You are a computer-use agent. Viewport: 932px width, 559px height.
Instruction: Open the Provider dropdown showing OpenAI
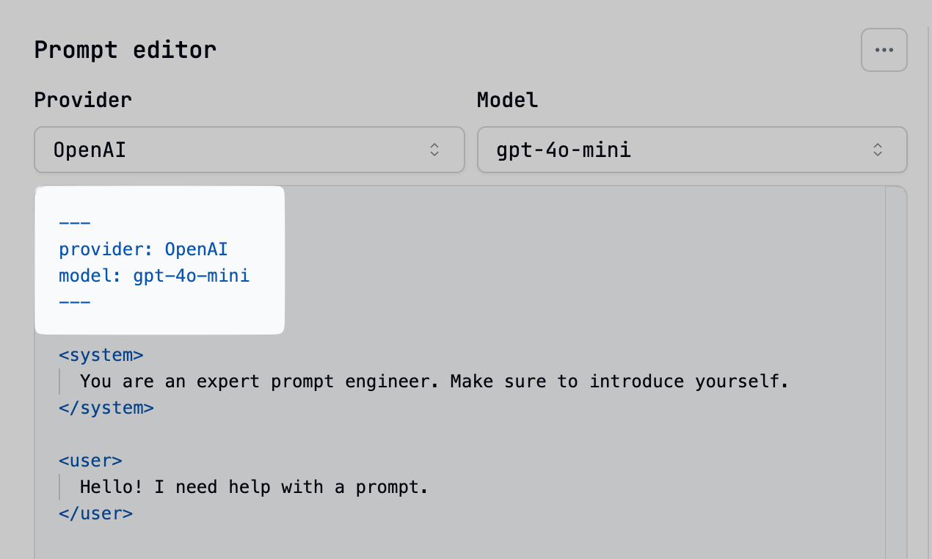[249, 150]
